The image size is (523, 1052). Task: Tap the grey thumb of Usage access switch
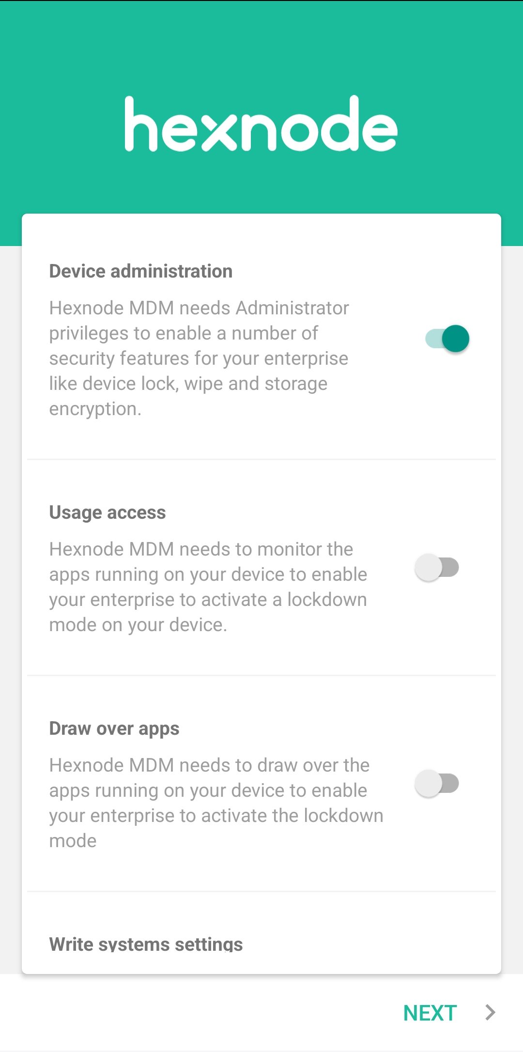click(429, 567)
